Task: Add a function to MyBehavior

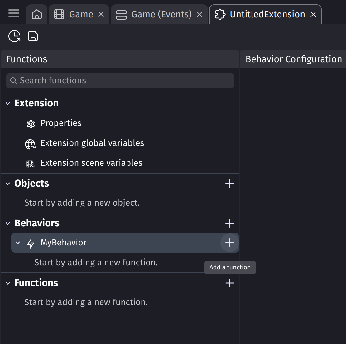Action: coord(229,243)
